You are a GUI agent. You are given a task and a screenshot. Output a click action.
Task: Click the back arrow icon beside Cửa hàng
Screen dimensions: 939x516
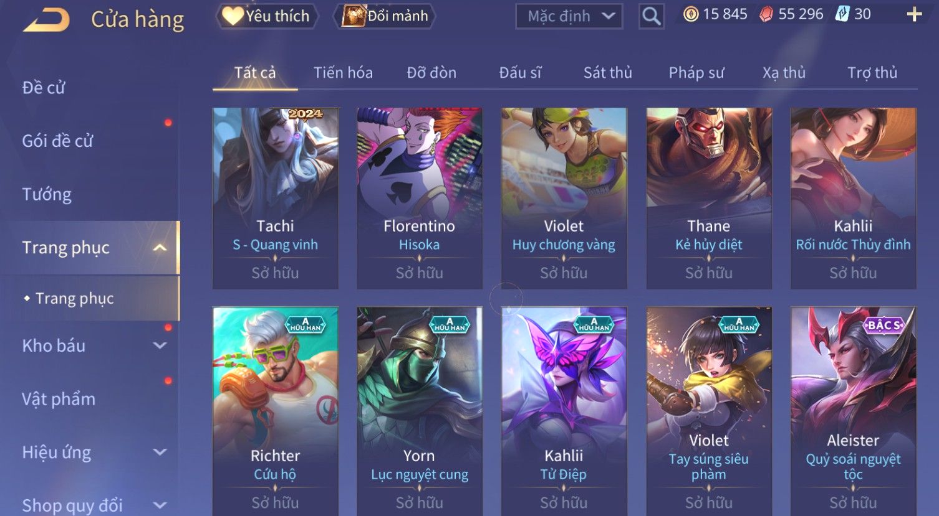click(47, 20)
